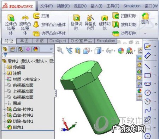This screenshot has width=159, height=139.
Task: Expand the 凸台-拉伸1 feature node
Action: click(4, 109)
